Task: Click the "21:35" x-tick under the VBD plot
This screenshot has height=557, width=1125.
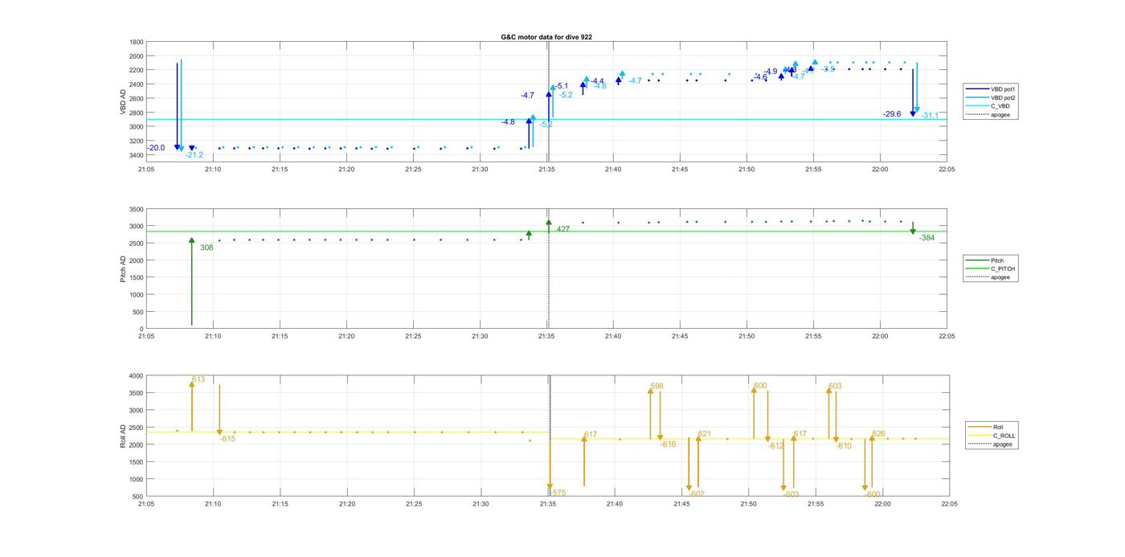Action: (547, 170)
